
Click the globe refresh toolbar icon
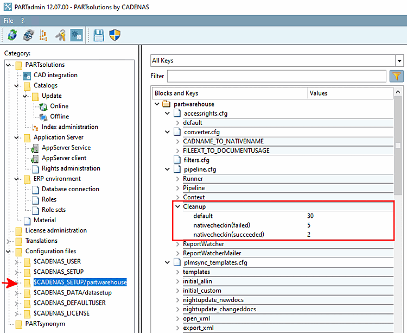point(12,35)
